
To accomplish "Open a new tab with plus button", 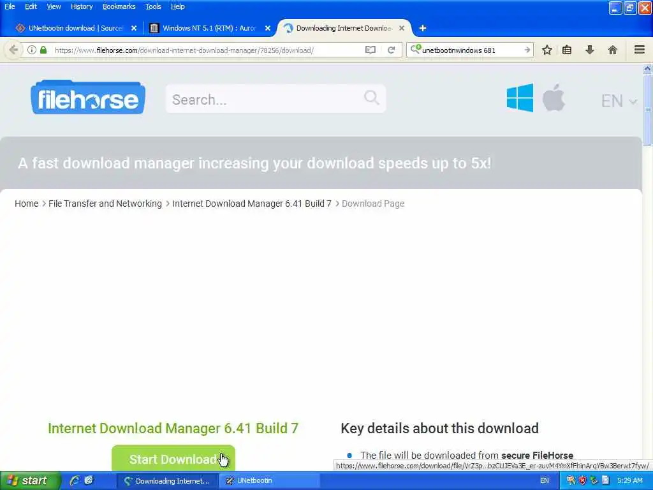I will (x=423, y=28).
